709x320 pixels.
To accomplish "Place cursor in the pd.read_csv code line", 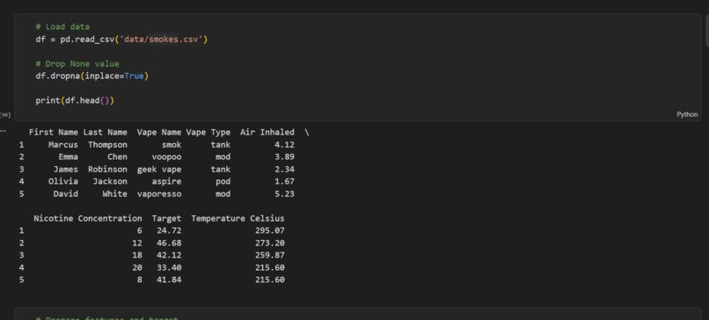I will point(121,40).
